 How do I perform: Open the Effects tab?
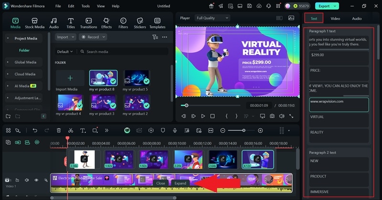coord(106,23)
